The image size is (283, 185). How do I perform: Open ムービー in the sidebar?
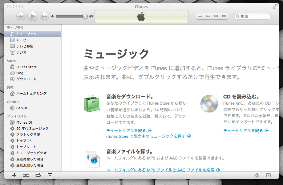point(33,40)
